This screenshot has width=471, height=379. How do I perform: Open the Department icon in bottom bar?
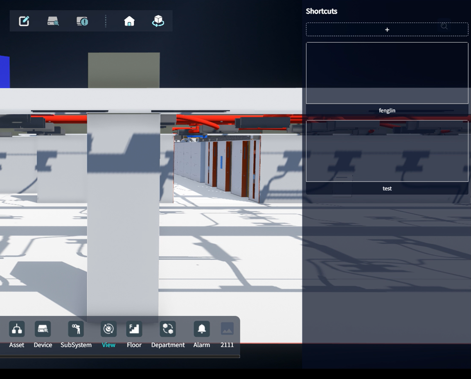point(168,329)
